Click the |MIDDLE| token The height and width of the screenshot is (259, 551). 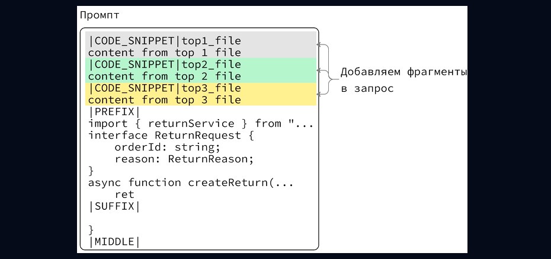tap(114, 242)
